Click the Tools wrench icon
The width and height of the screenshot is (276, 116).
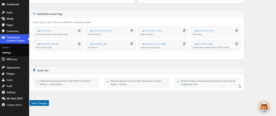[x=3, y=86]
